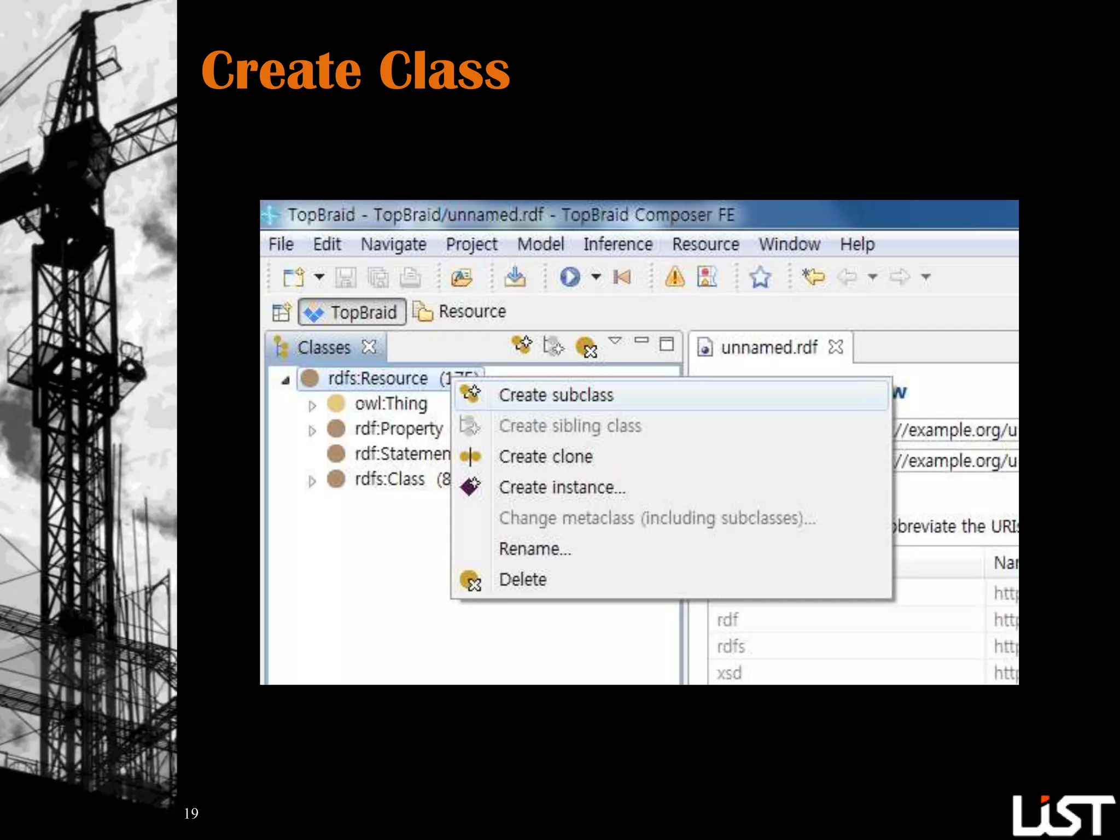The height and width of the screenshot is (840, 1120).
Task: Choose Change metaclass (including subclasses)... entry
Action: [671, 517]
